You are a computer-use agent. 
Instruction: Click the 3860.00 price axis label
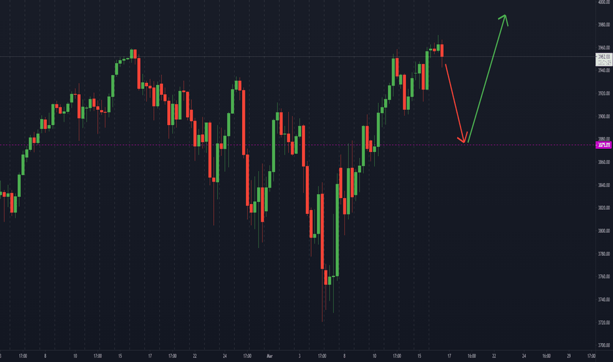[604, 162]
